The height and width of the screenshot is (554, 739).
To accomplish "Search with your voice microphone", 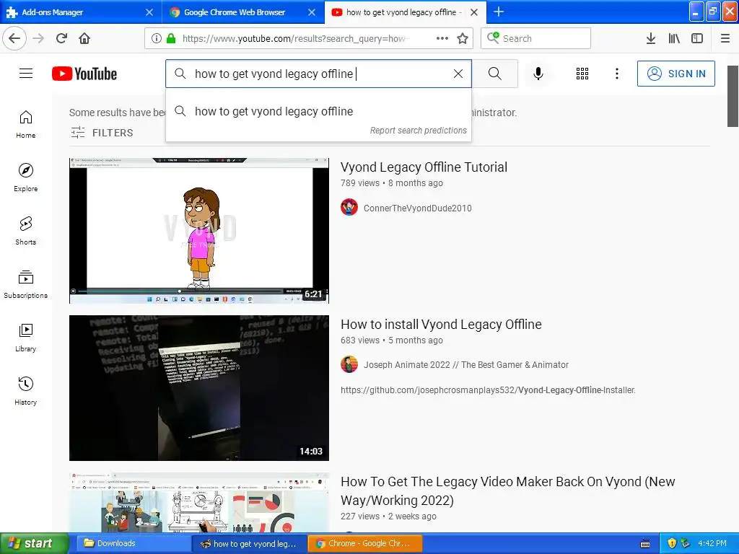I will [538, 74].
